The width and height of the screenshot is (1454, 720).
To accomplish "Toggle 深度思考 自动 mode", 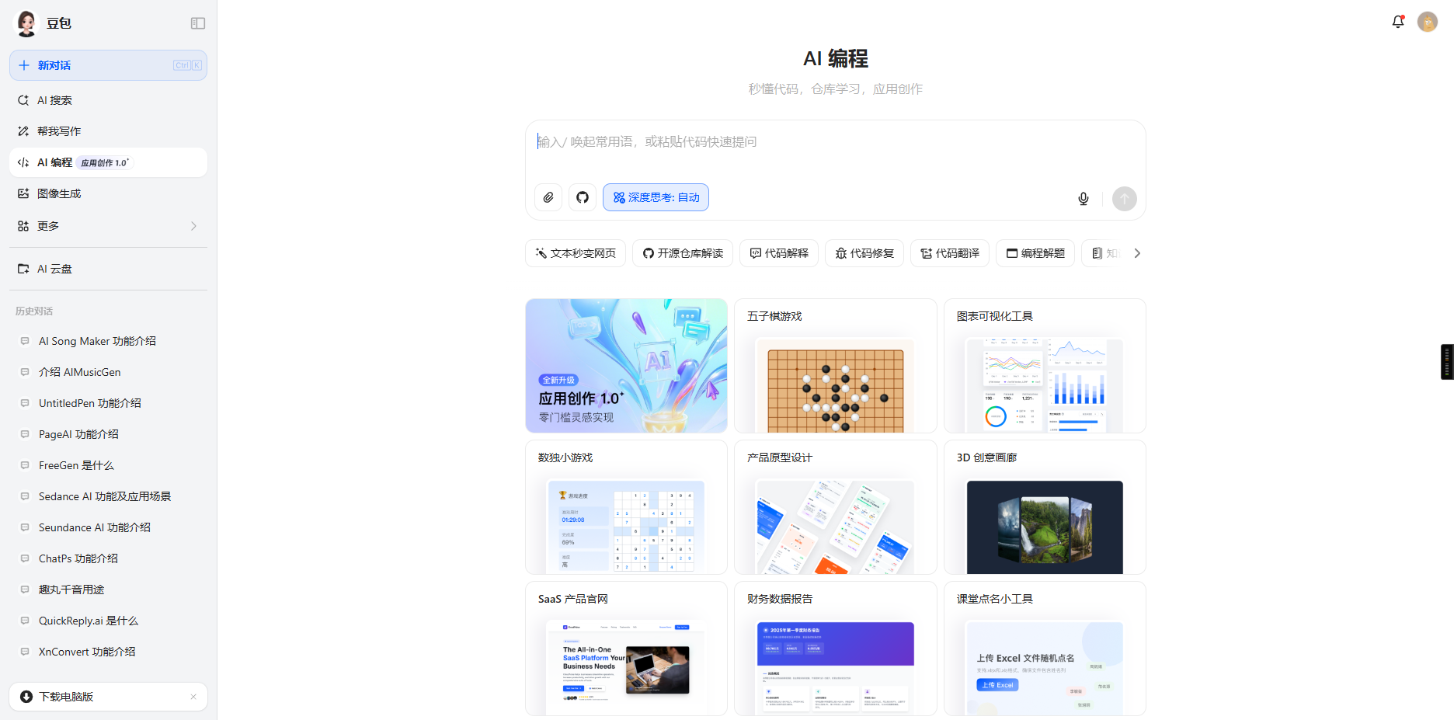I will click(656, 197).
